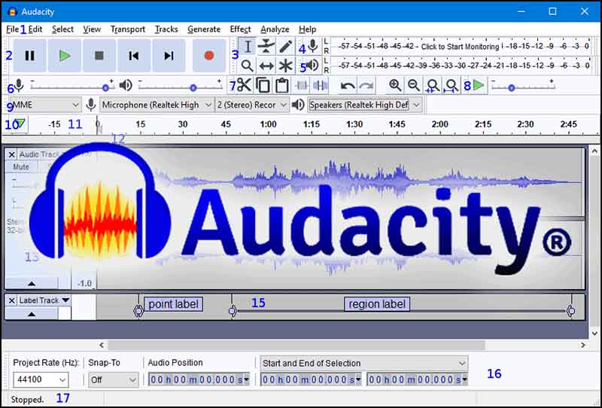Screen dimensions: 602x408
Task: Click the horizontal scrollbar right arrow
Action: (582, 345)
